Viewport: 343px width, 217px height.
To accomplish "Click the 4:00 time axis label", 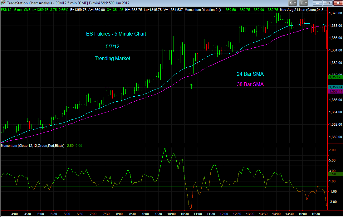I will pos(14,214).
